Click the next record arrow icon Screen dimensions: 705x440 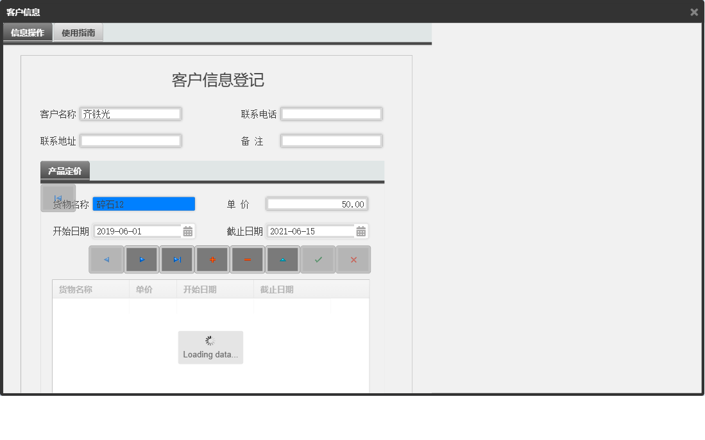click(141, 259)
